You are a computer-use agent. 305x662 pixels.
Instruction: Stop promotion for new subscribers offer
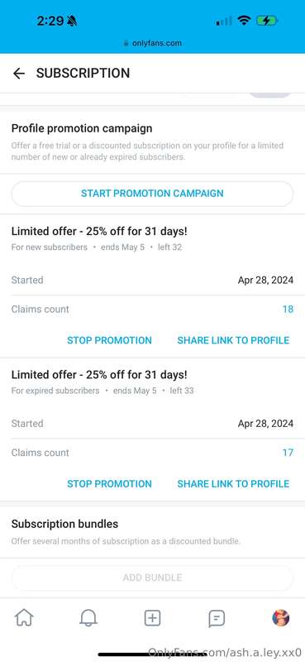click(109, 340)
